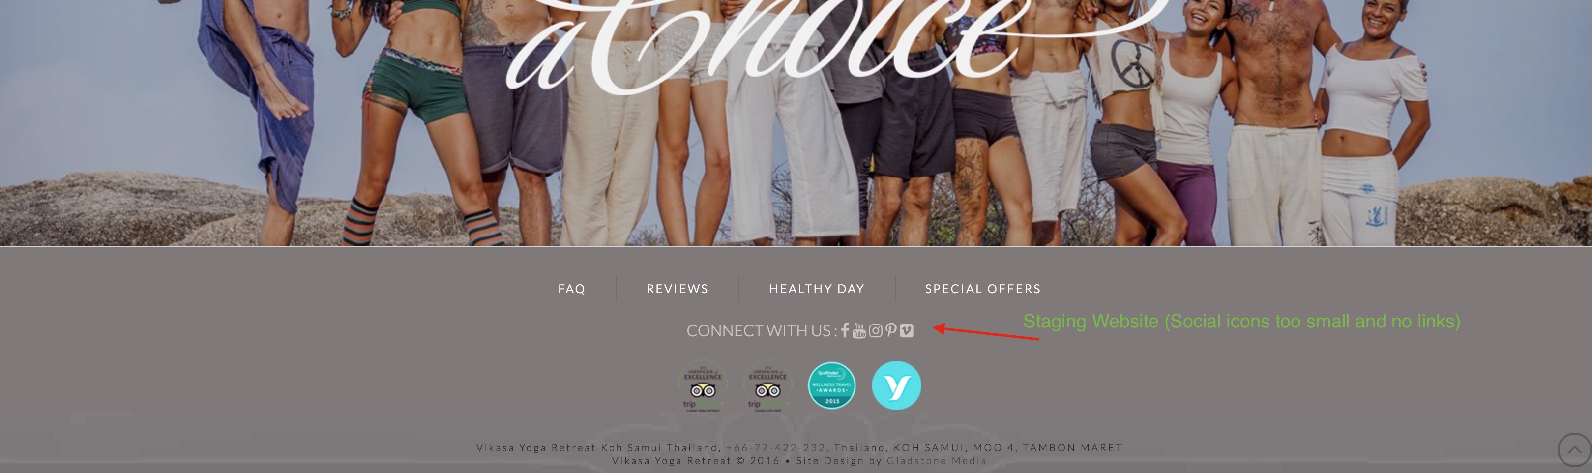
Task: Click the Spafinder Wellness Travel Awards 2015 badge
Action: 832,385
